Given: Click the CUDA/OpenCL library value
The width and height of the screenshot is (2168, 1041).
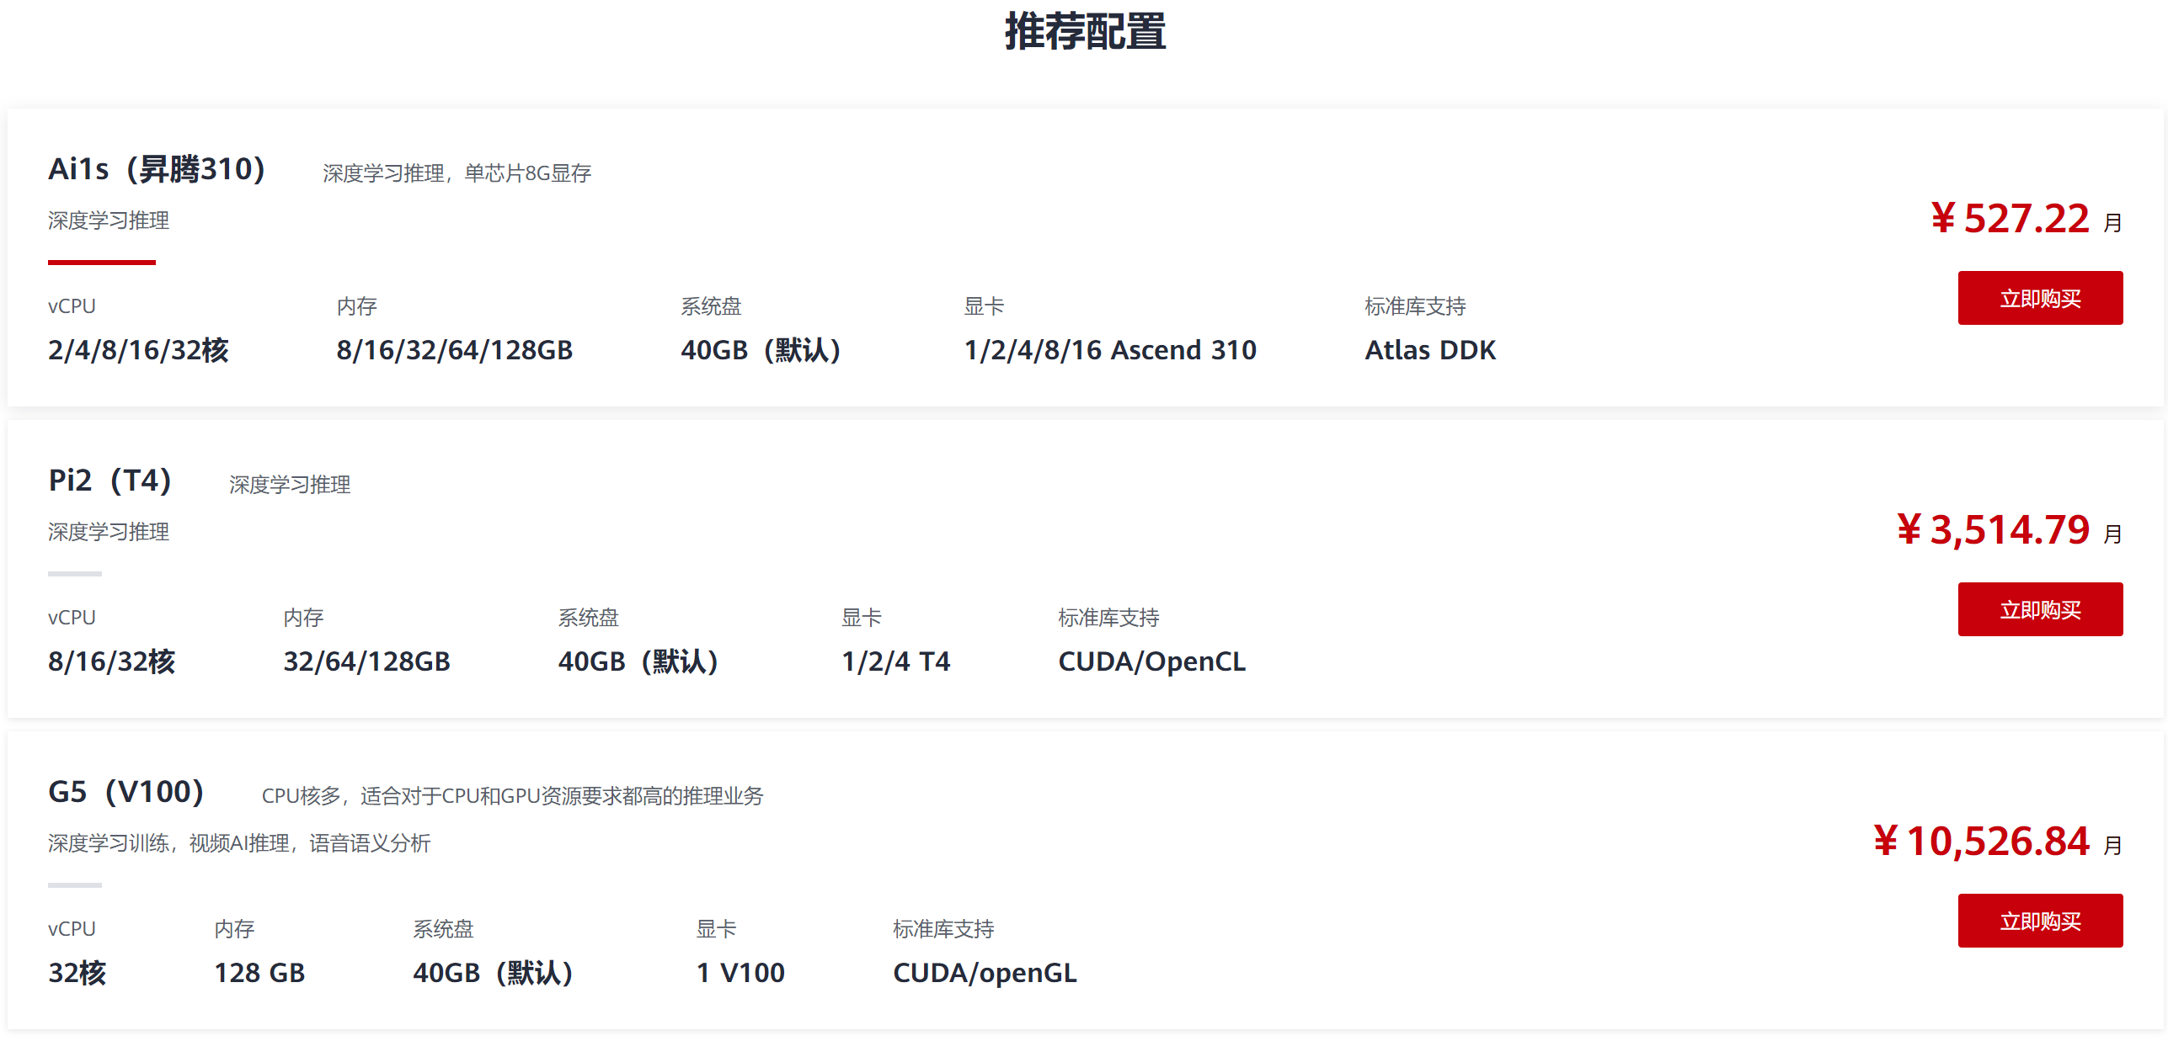Looking at the screenshot, I should 1151,661.
